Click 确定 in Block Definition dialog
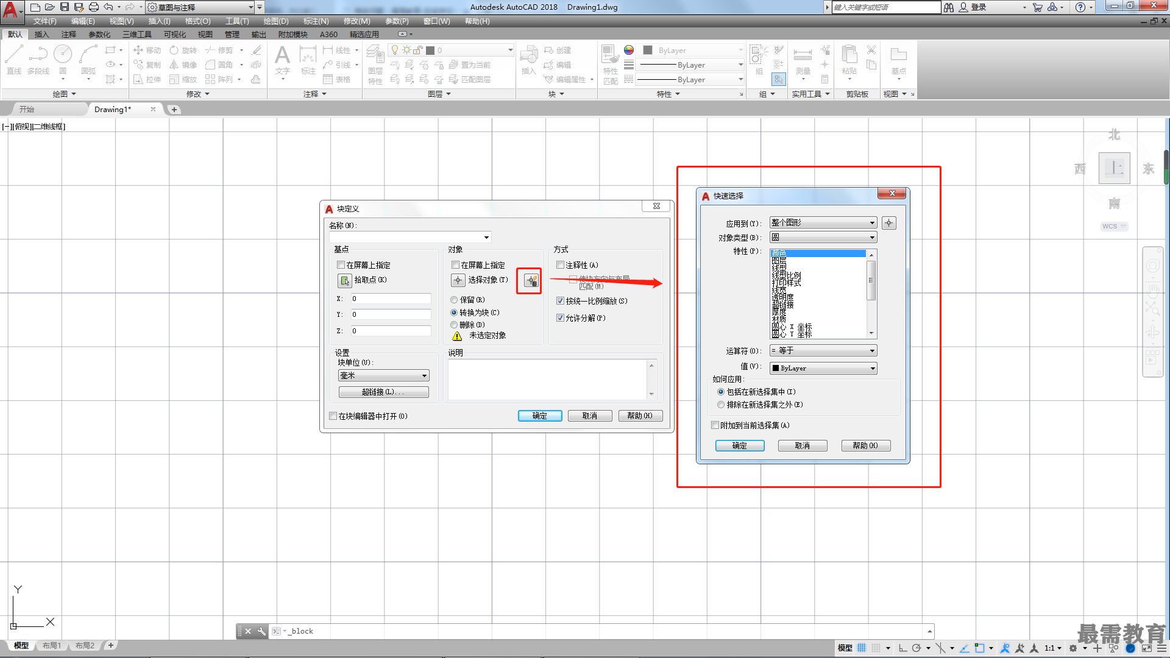This screenshot has height=658, width=1170. pyautogui.click(x=540, y=416)
